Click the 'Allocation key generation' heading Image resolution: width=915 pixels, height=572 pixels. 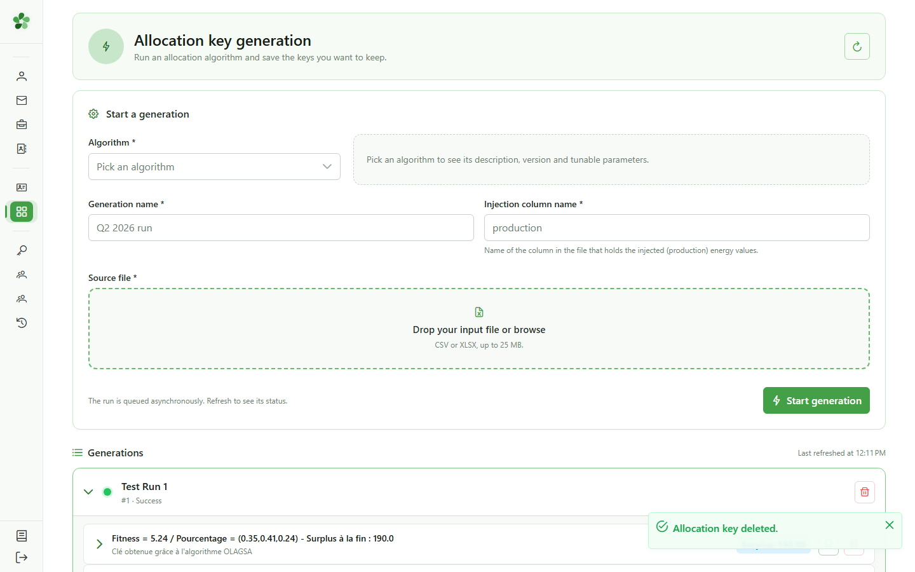coord(222,41)
